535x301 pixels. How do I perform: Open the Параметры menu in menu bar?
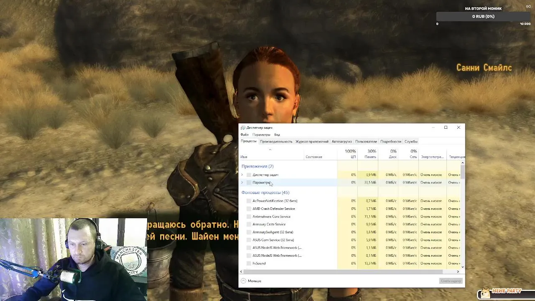(261, 135)
